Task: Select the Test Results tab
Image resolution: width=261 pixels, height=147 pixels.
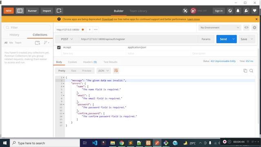Action: point(111,62)
